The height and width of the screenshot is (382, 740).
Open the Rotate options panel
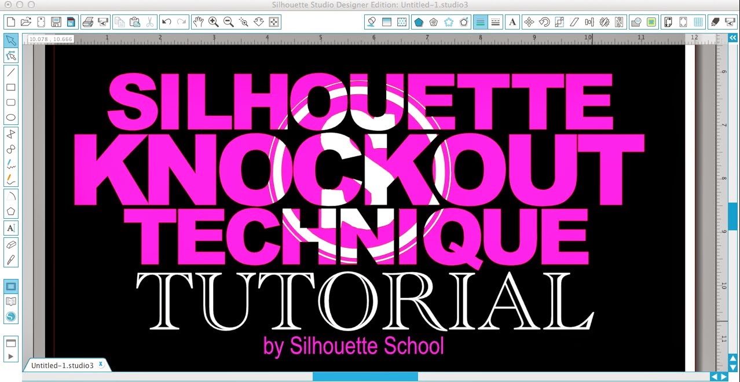coord(544,21)
